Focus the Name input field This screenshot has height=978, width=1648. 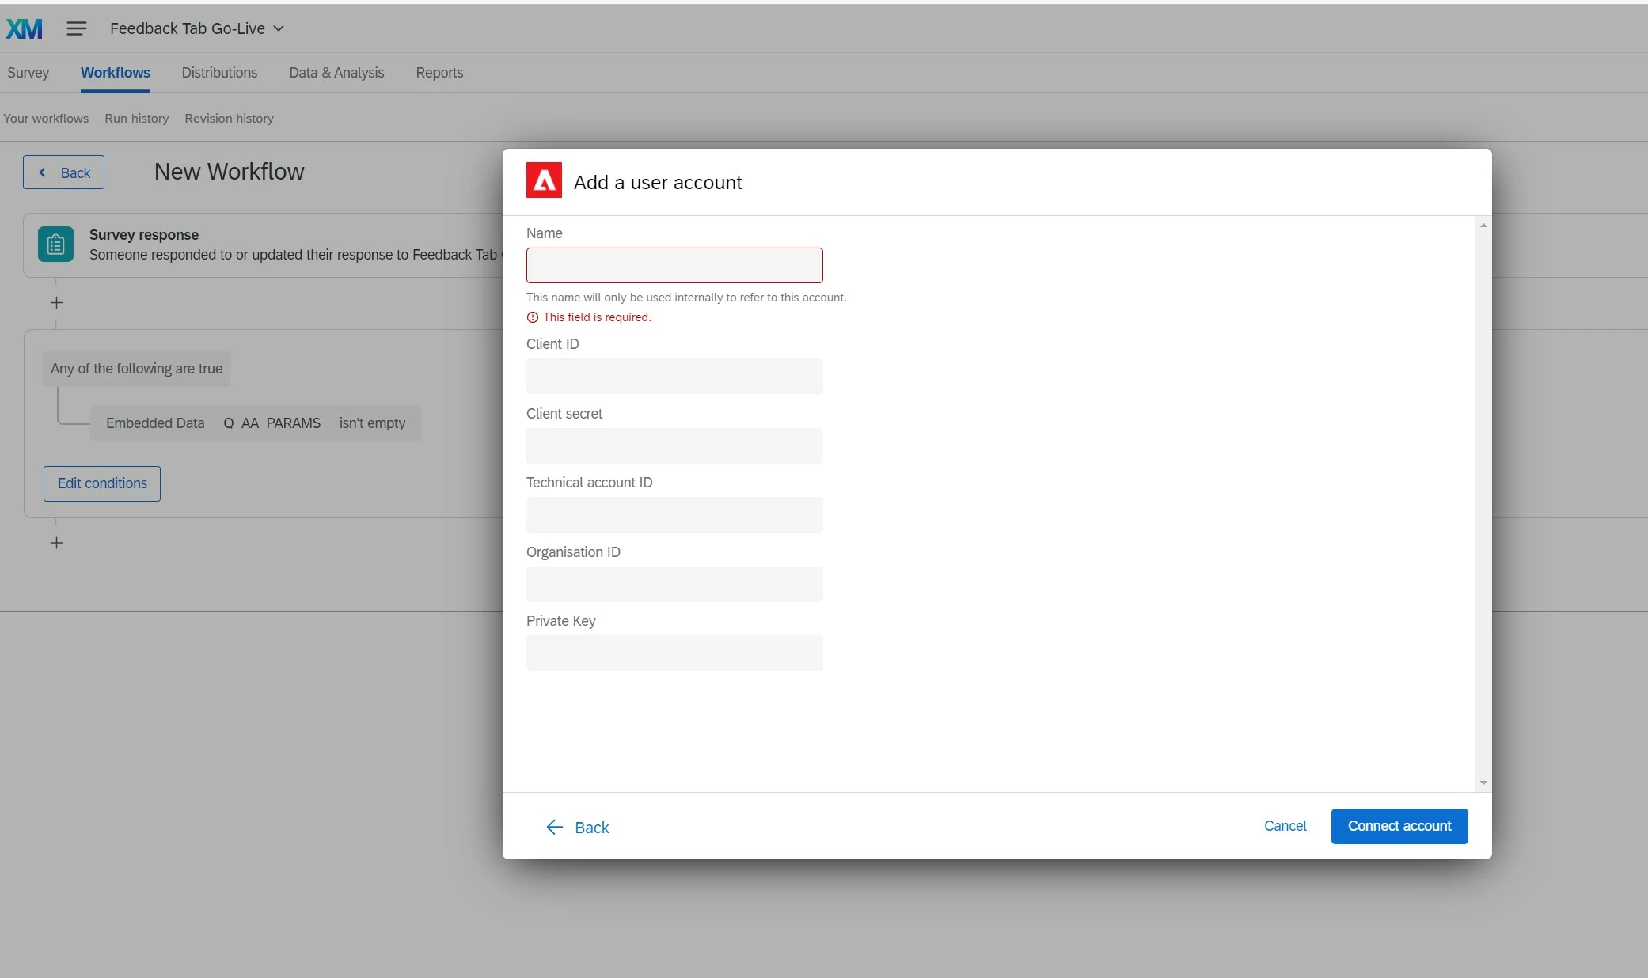pos(674,266)
